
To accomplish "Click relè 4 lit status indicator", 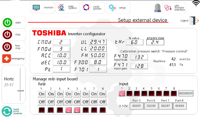I will point(69,110).
